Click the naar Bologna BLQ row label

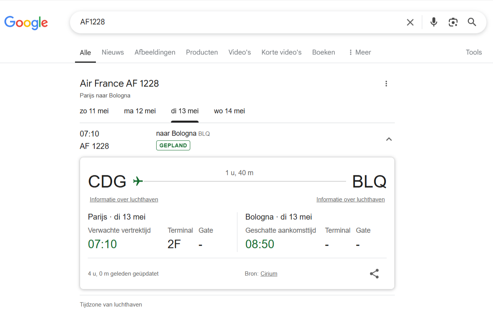(183, 133)
